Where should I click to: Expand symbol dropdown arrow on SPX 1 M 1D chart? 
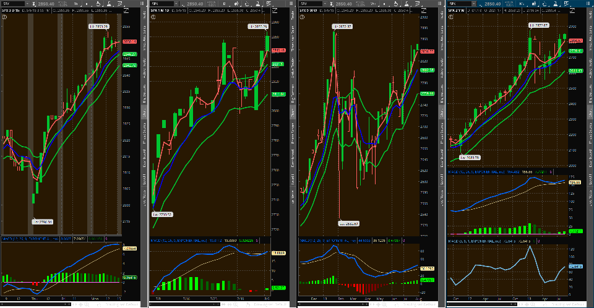pyautogui.click(x=176, y=4)
